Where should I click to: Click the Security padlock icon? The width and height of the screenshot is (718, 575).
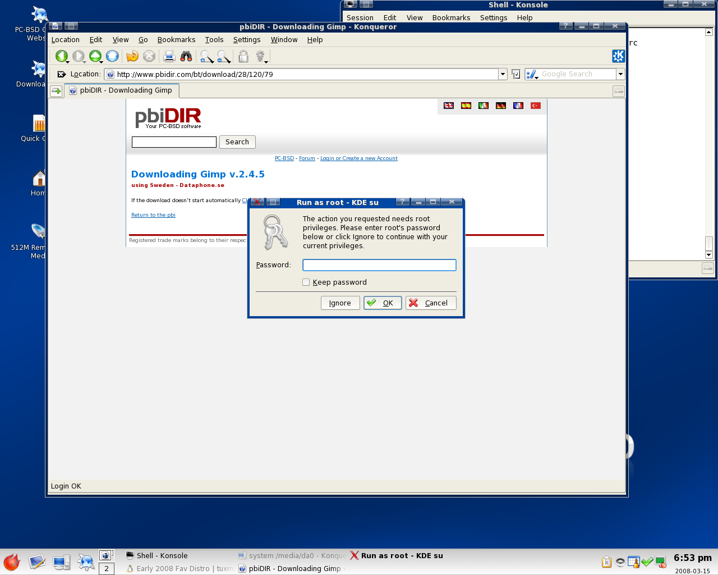[243, 56]
